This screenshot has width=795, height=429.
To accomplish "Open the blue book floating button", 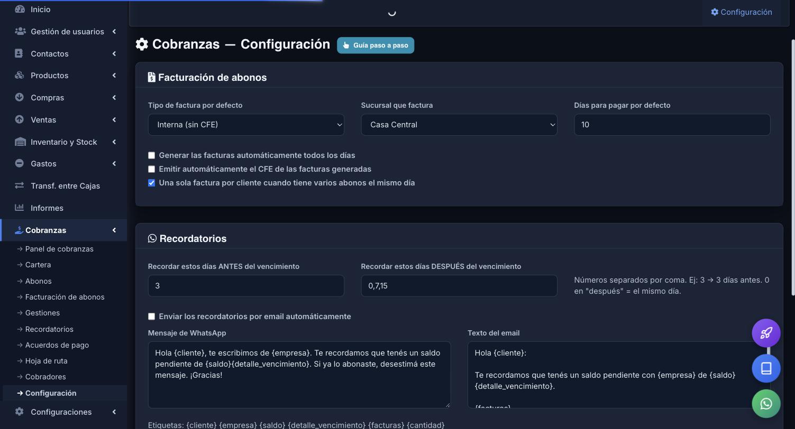I will point(766,368).
